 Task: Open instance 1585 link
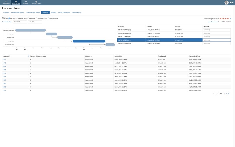(x=4, y=83)
